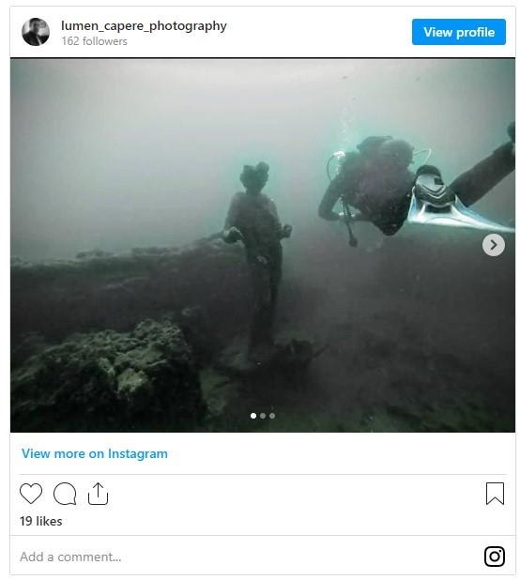Click the View profile button
The width and height of the screenshot is (520, 580).
[459, 32]
